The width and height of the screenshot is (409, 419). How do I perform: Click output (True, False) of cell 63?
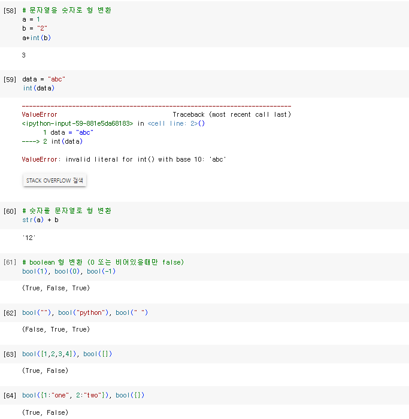tap(45, 371)
